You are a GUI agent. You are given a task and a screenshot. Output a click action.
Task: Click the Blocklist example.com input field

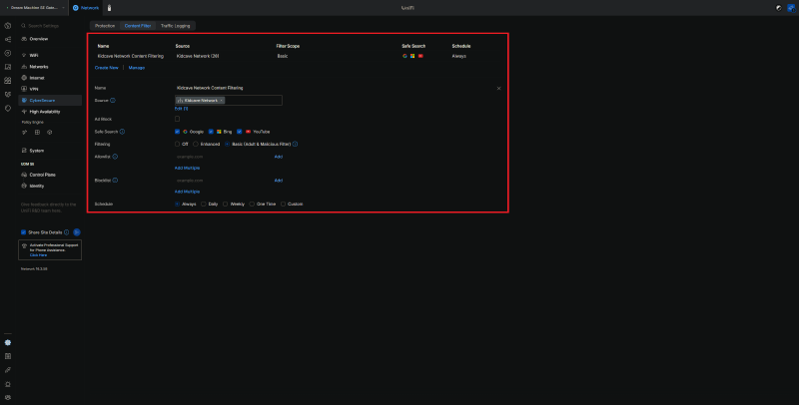[223, 181]
